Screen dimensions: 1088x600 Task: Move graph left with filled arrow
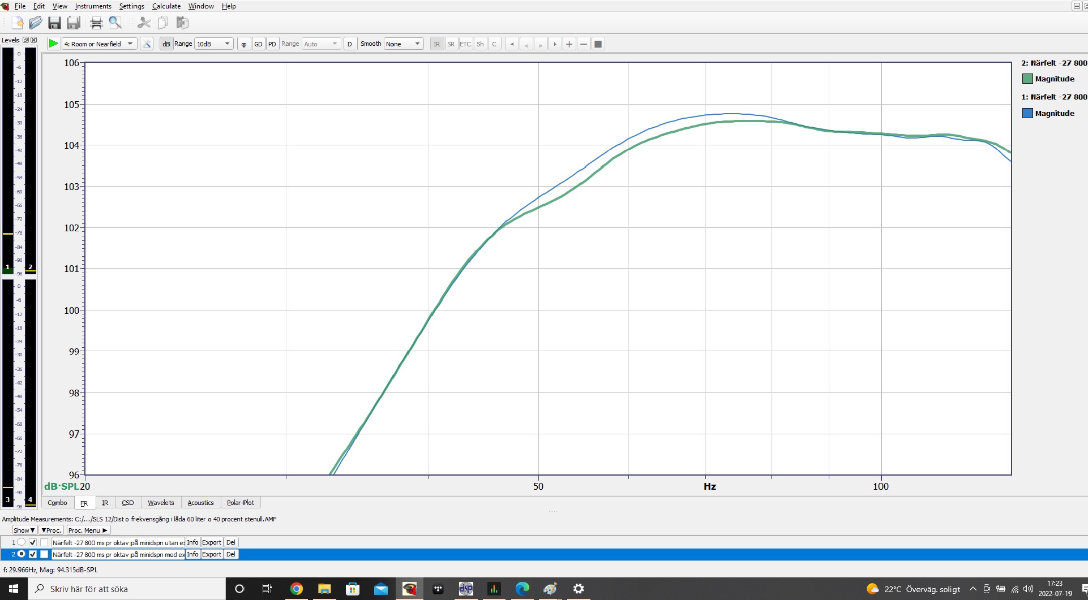[x=512, y=44]
